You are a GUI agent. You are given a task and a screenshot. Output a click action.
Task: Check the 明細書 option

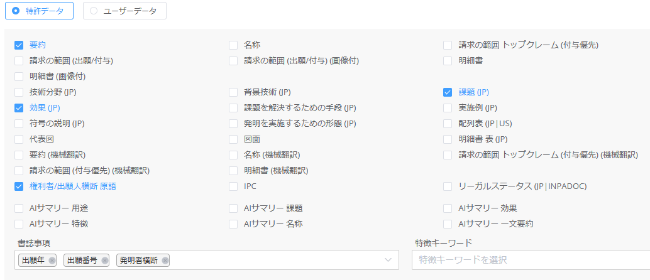tap(448, 61)
